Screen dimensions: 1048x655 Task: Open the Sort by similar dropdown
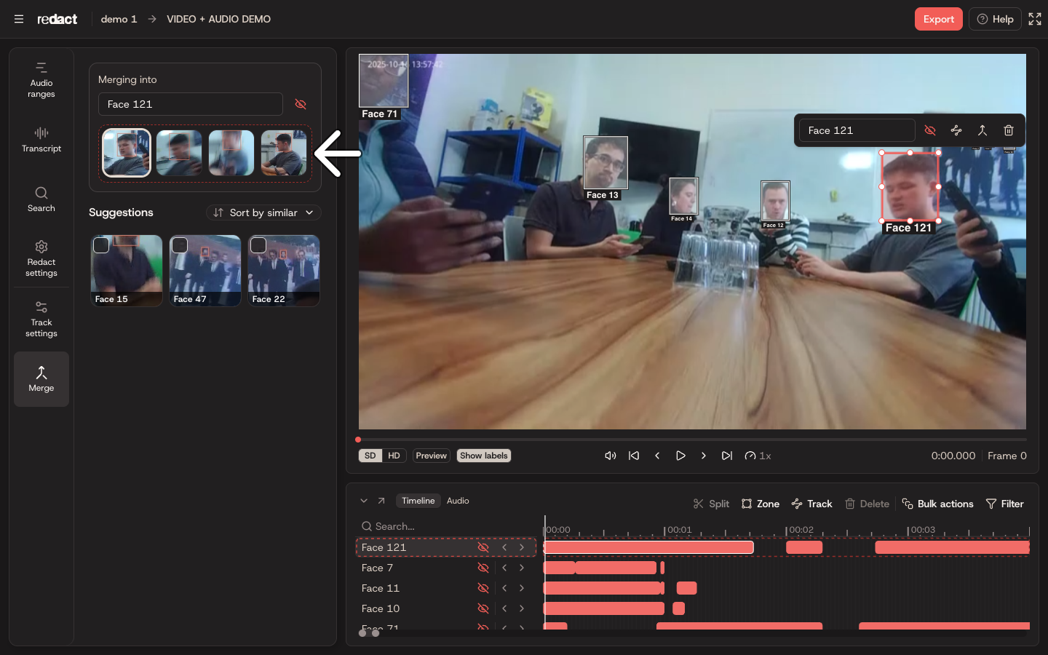(x=263, y=213)
